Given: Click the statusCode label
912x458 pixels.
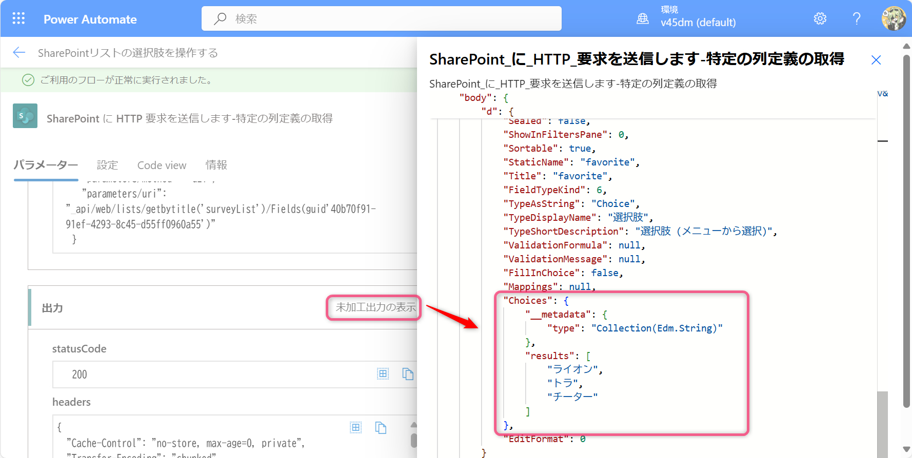Looking at the screenshot, I should 79,349.
